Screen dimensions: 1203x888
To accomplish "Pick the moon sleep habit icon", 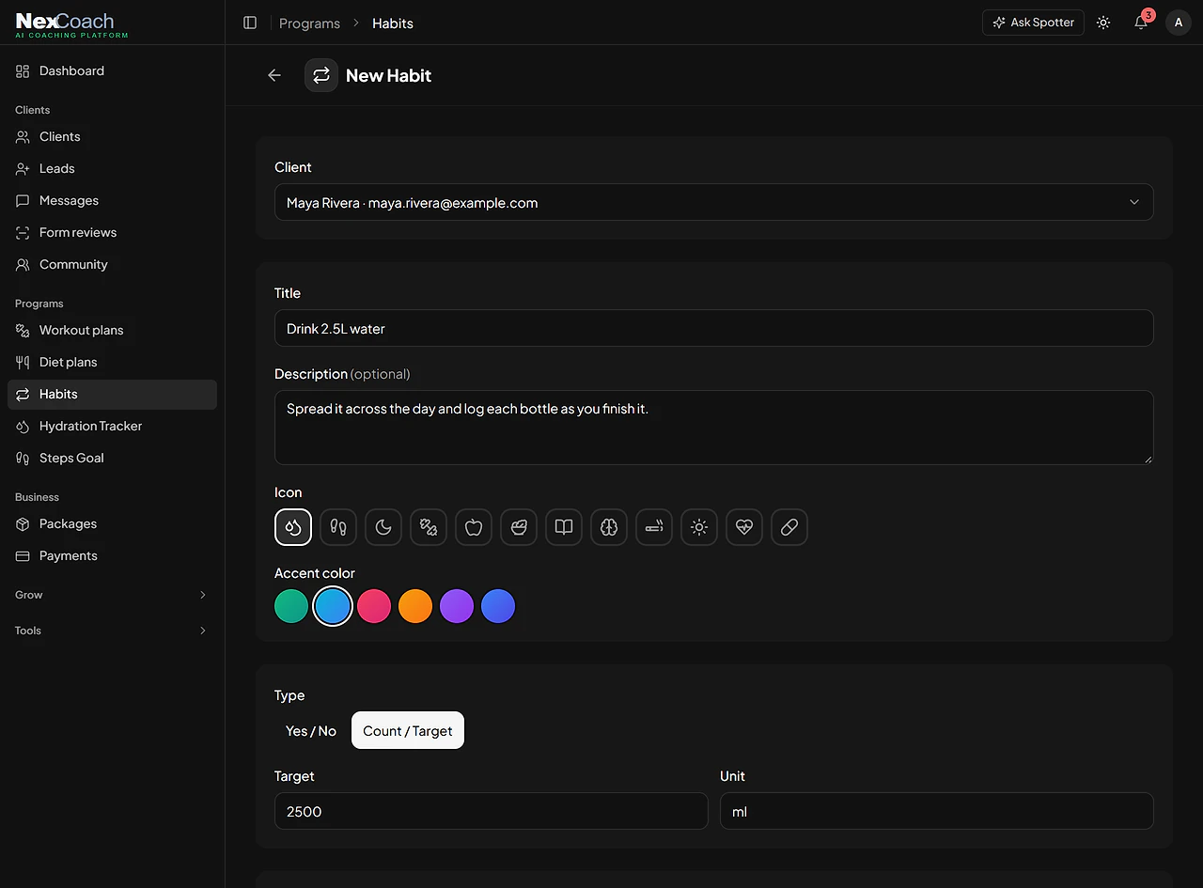I will (x=383, y=527).
